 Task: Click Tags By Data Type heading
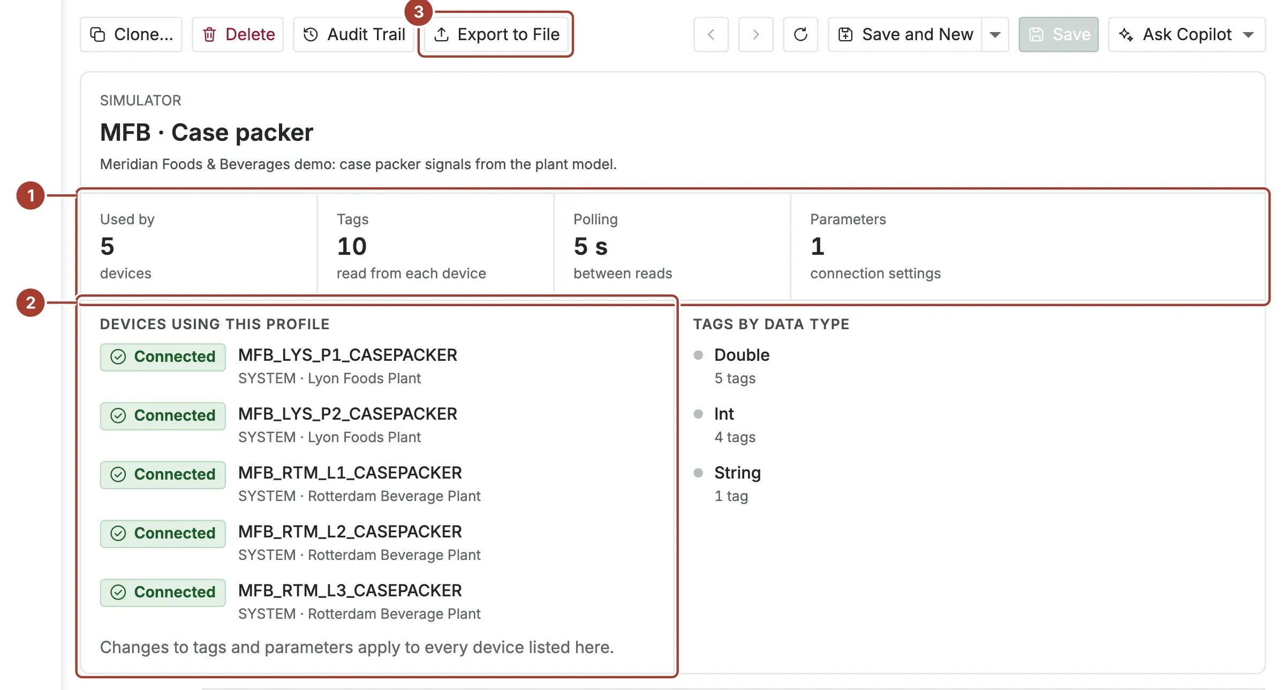pyautogui.click(x=772, y=324)
